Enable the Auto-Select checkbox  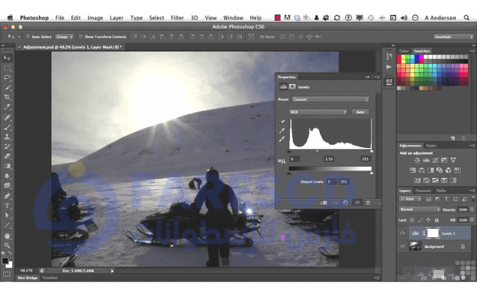click(28, 37)
